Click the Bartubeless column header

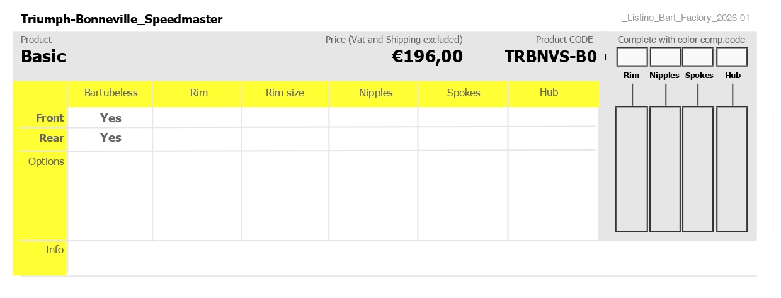[x=111, y=93]
